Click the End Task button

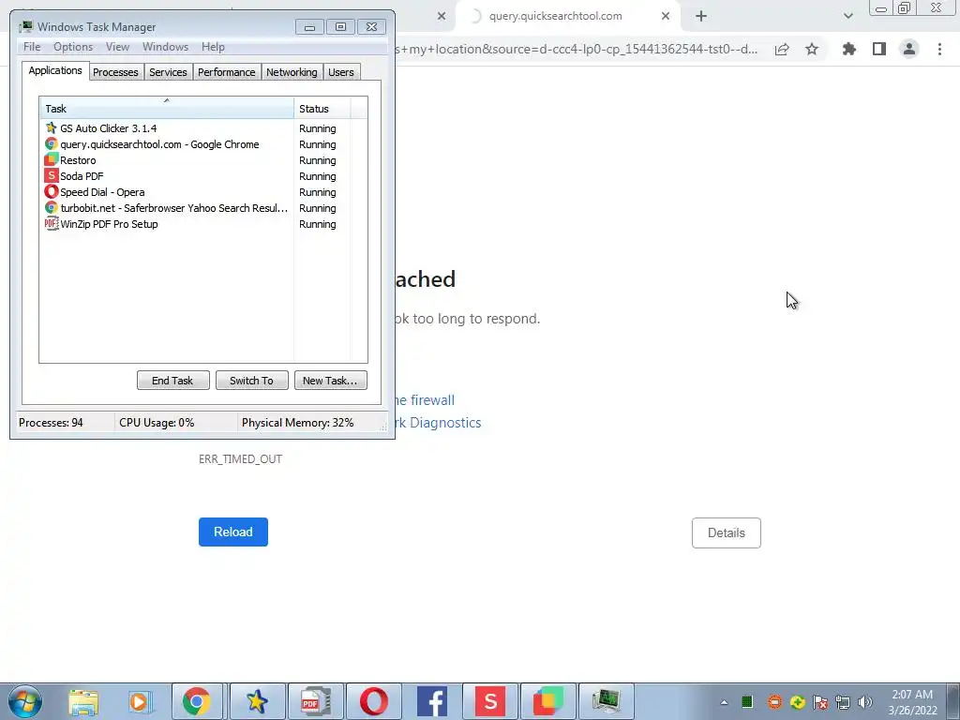[x=172, y=381]
